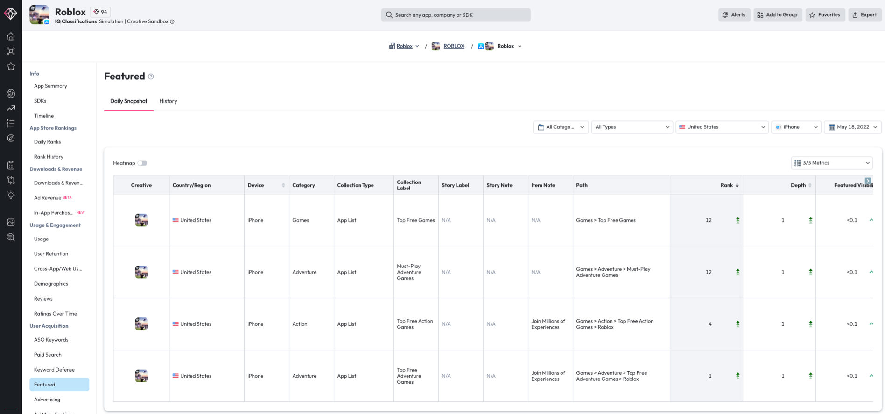Click the search apps input field
Screen dimensions: 885x414
click(x=456, y=15)
